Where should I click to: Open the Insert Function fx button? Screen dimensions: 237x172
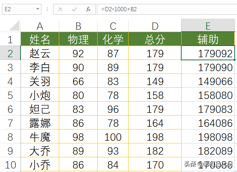[88, 9]
